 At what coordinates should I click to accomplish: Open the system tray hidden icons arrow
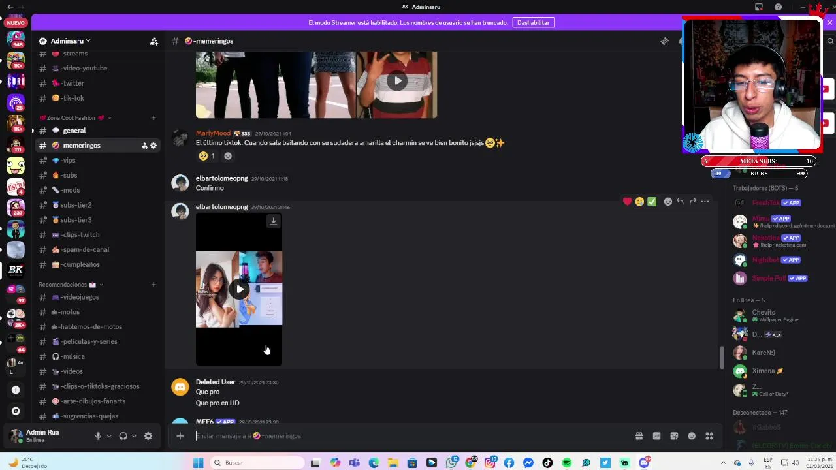point(723,463)
